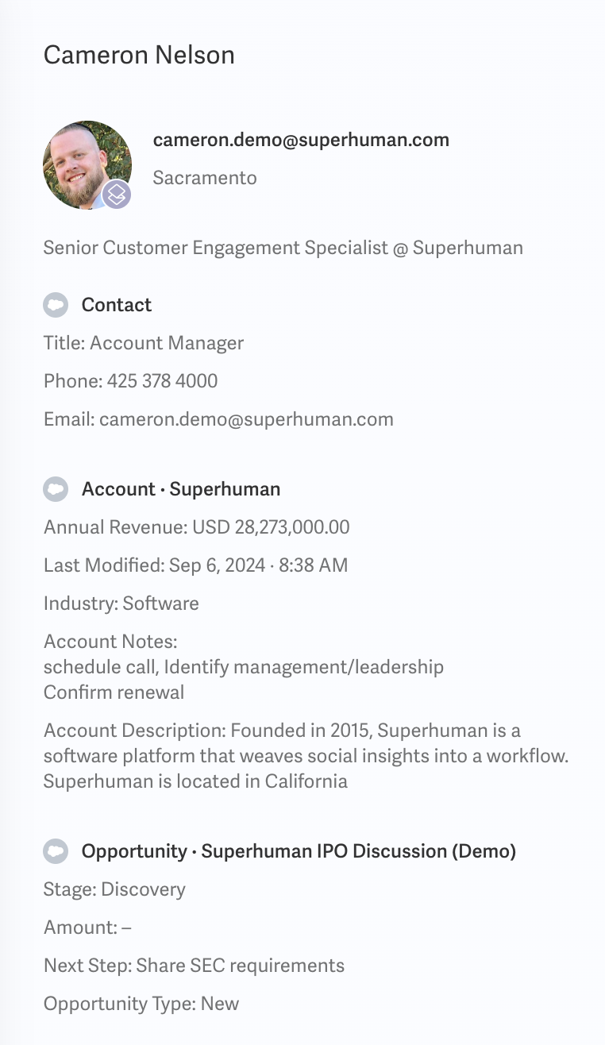Click the Account Notes text block

click(x=244, y=666)
